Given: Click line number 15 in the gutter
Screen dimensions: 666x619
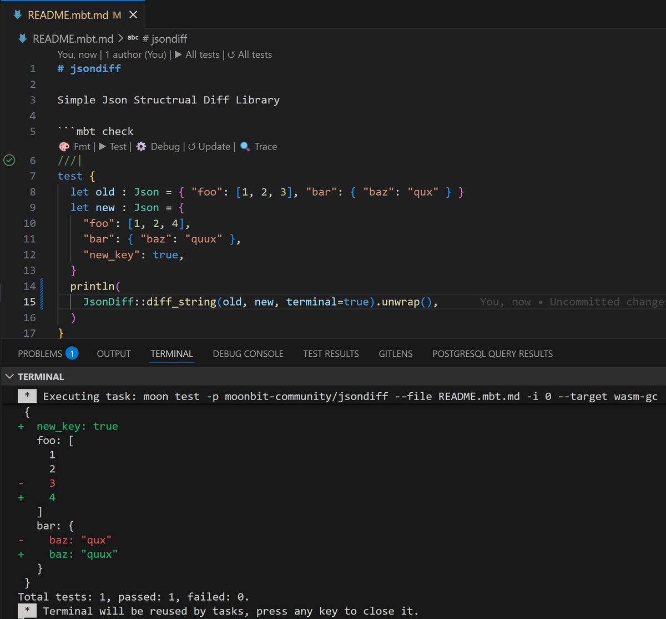Looking at the screenshot, I should (29, 302).
